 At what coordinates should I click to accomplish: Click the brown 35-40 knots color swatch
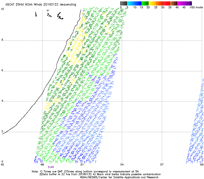tap(174, 3)
